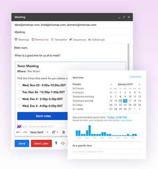Click the blue lightning bolt icon
The image size is (158, 169).
pos(56,143)
